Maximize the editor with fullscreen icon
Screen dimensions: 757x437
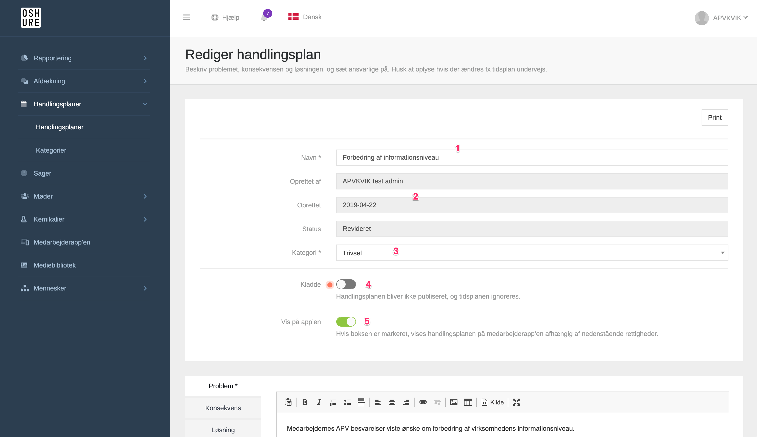click(x=516, y=402)
